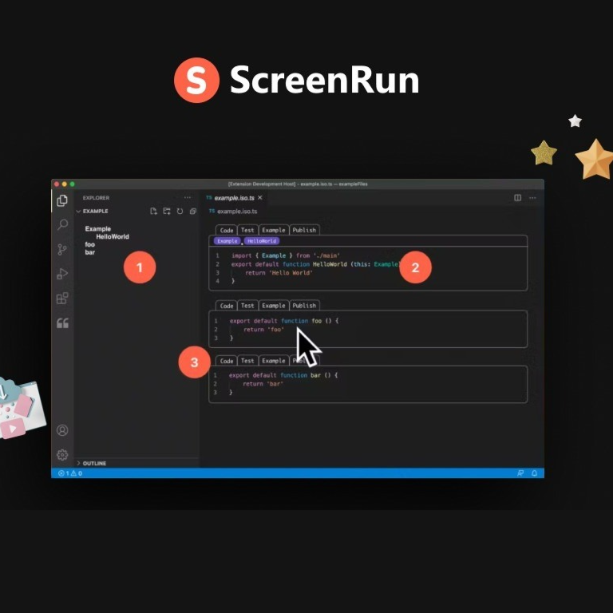Screen dimensions: 613x613
Task: Open the quote-mark extension view
Action: [62, 323]
